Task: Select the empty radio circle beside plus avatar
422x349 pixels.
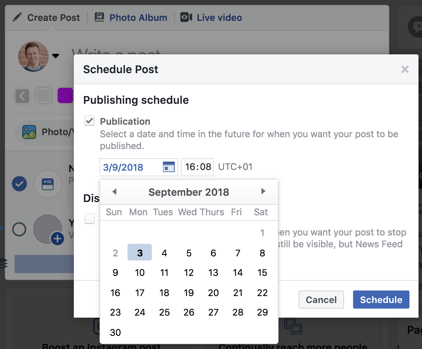Action: coord(19,230)
